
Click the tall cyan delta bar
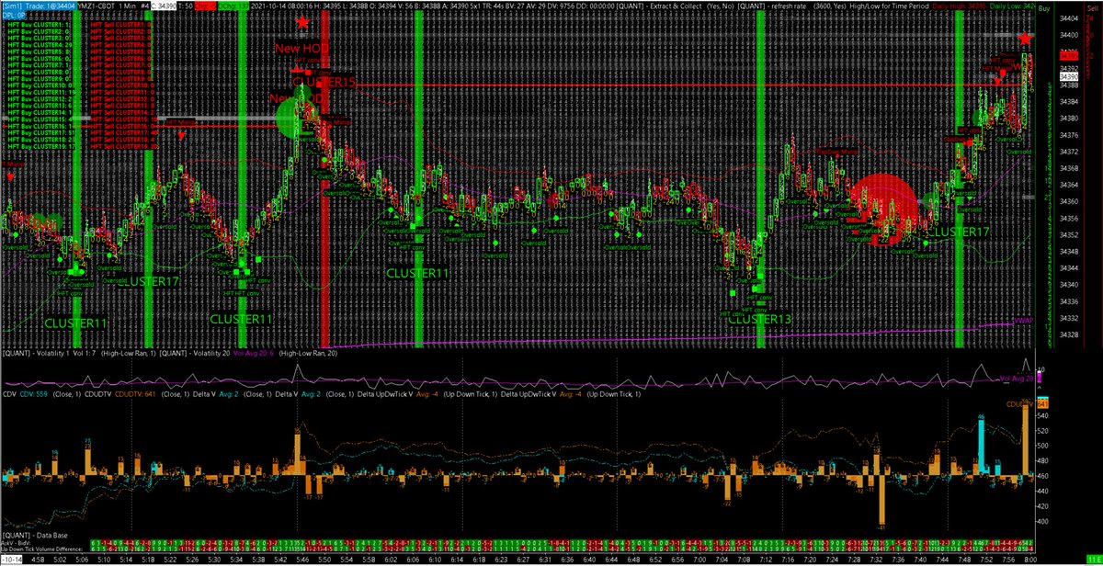982,449
